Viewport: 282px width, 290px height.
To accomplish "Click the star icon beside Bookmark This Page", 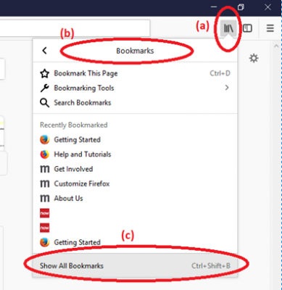I will tap(45, 73).
